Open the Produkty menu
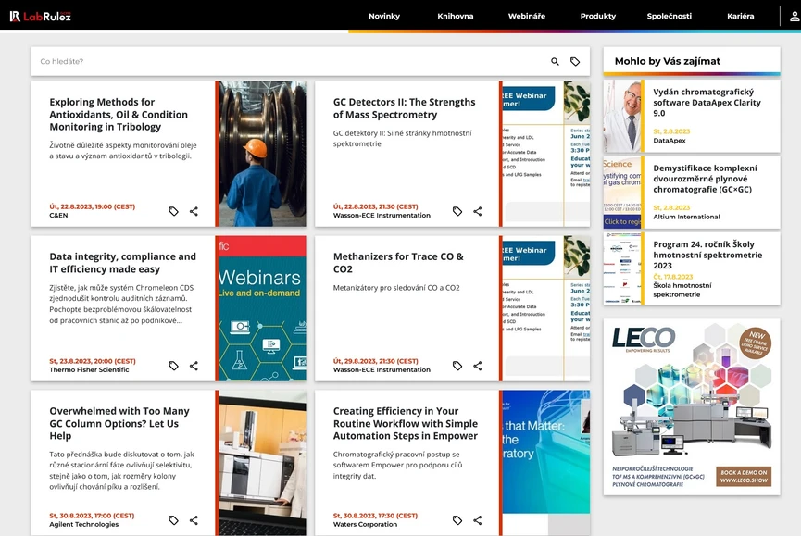 click(x=597, y=16)
